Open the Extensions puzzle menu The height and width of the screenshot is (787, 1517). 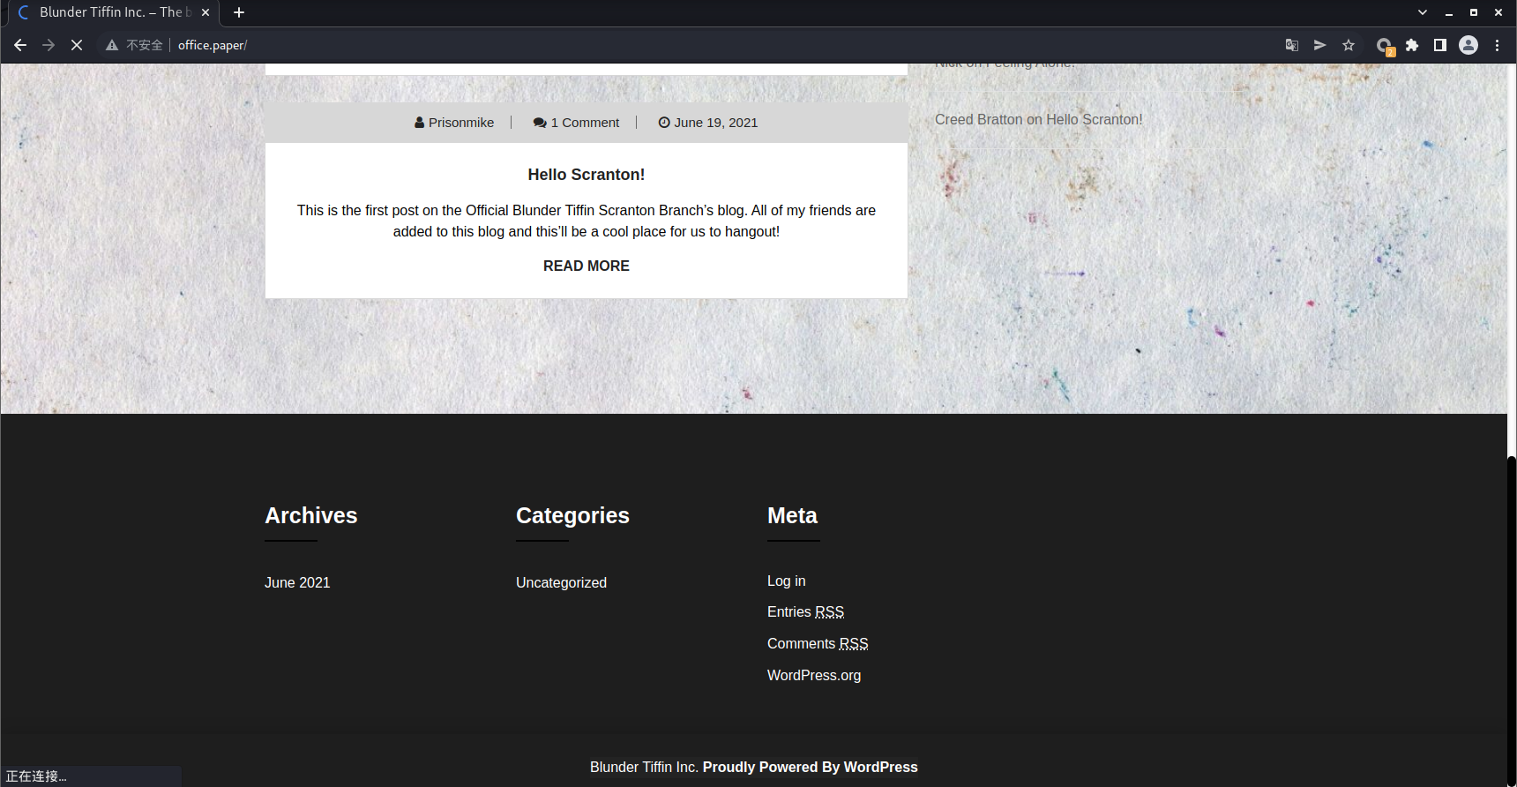pos(1412,45)
